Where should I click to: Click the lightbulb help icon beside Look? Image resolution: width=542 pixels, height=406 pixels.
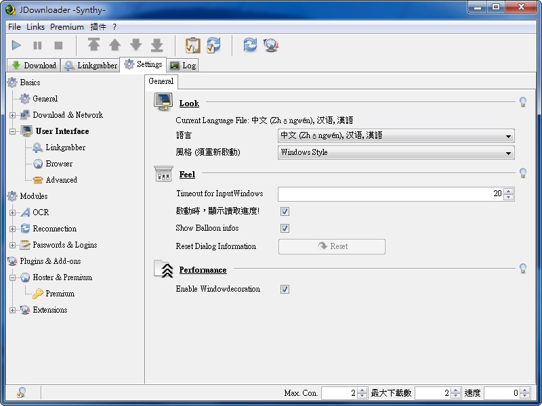coord(522,102)
